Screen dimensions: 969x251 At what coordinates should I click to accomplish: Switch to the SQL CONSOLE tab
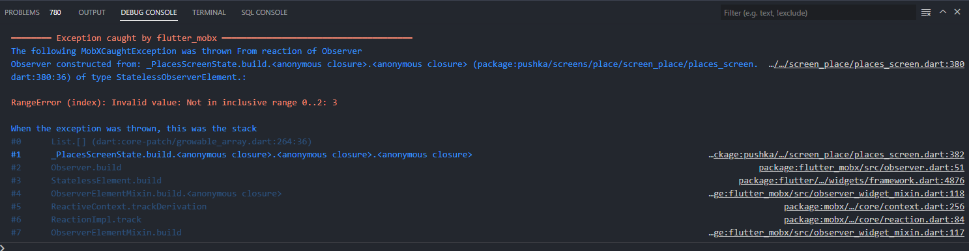[x=264, y=12]
